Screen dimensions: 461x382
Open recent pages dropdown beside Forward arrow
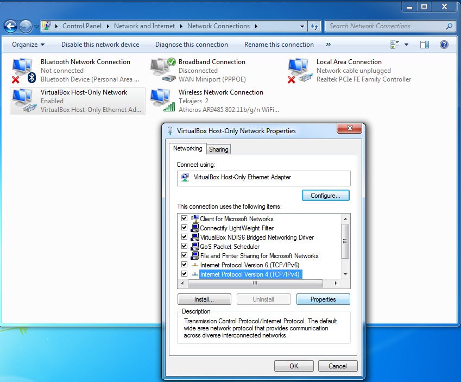pos(36,27)
